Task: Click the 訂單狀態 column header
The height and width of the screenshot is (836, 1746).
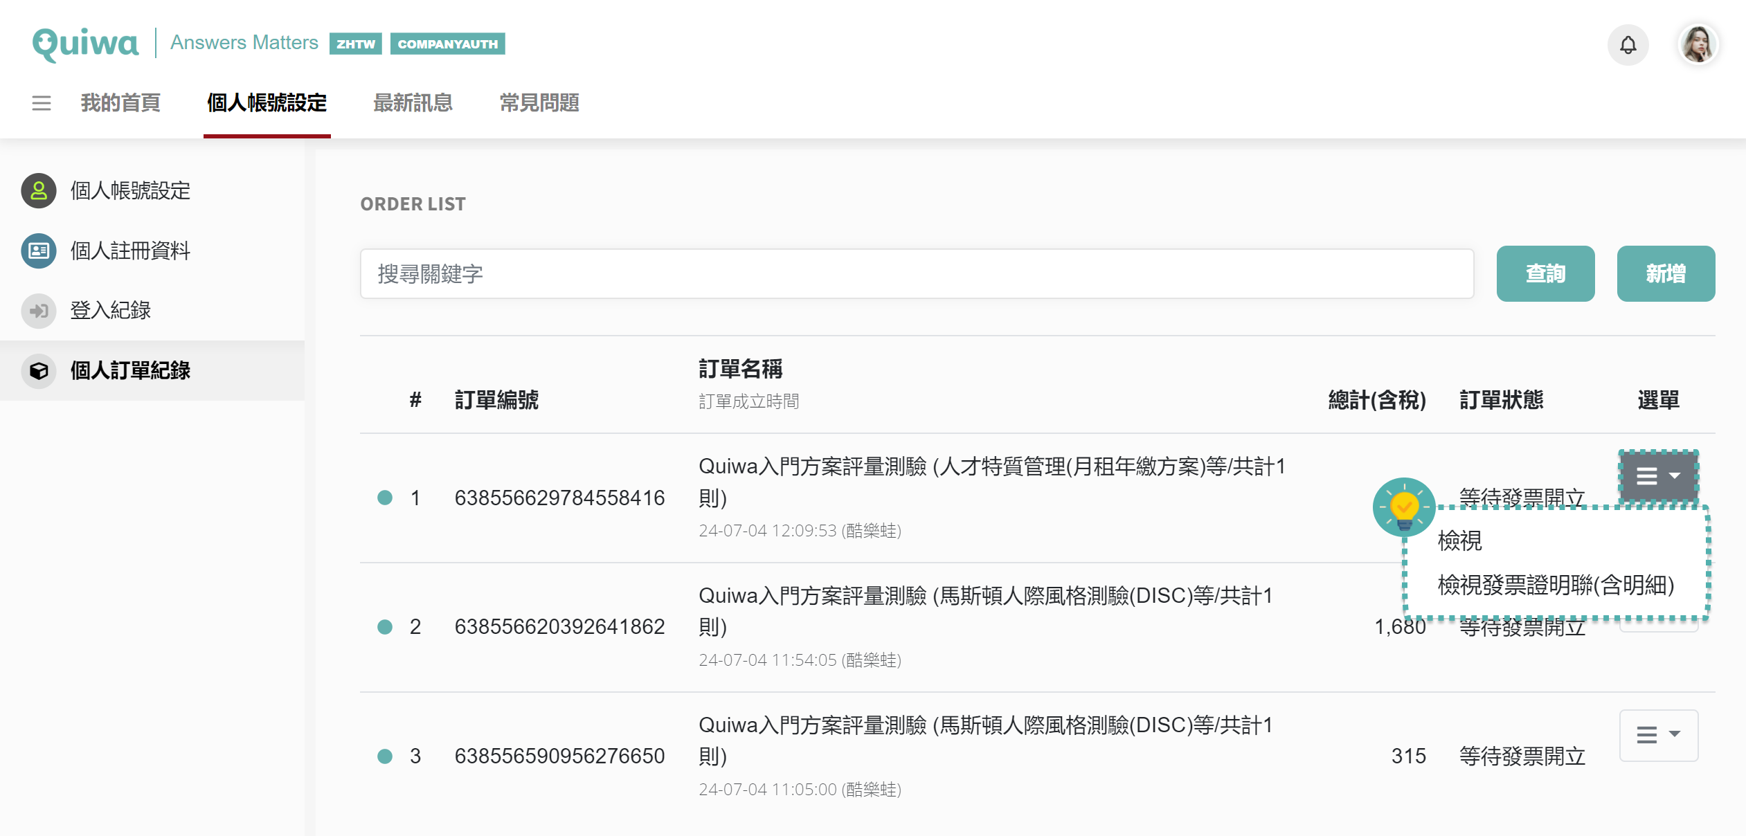Action: click(1502, 400)
